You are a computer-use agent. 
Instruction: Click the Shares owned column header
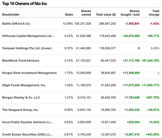(86, 13)
